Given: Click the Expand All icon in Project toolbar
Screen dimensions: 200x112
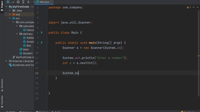Looking at the screenshot, I should click(23, 2).
